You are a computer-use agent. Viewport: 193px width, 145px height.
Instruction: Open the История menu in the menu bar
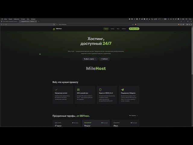pyautogui.click(x=23, y=19)
